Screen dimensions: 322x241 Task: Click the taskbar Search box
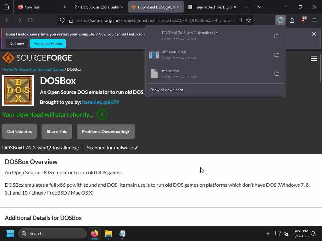(x=53, y=233)
